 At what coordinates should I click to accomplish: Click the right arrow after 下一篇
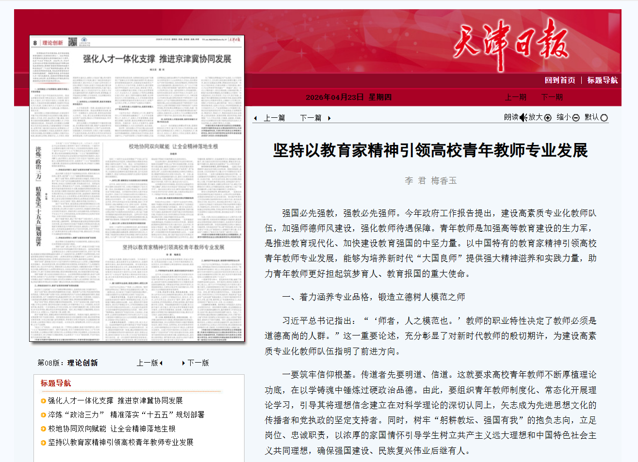point(329,118)
